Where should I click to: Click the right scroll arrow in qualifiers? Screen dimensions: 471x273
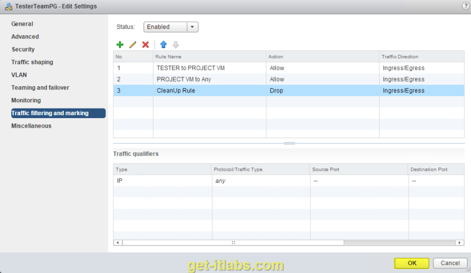pyautogui.click(x=460, y=243)
